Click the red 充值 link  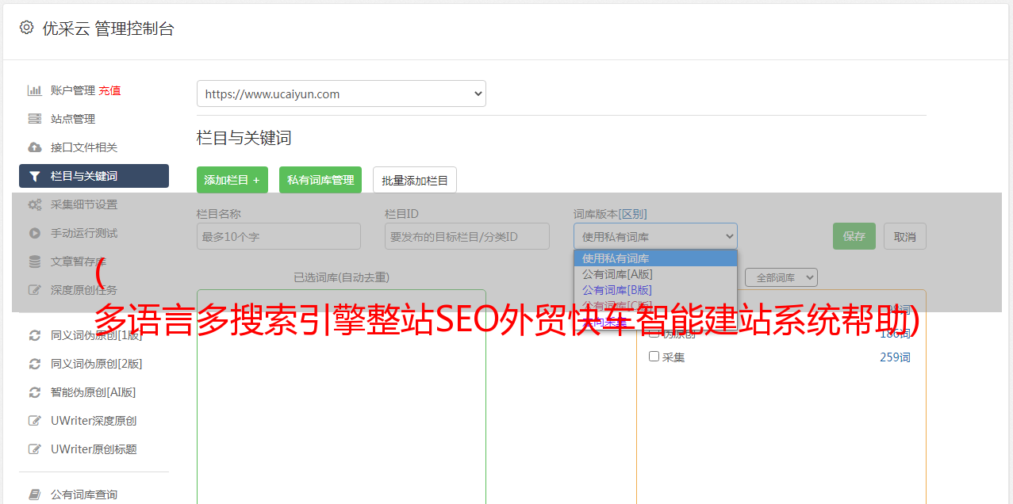coord(109,90)
